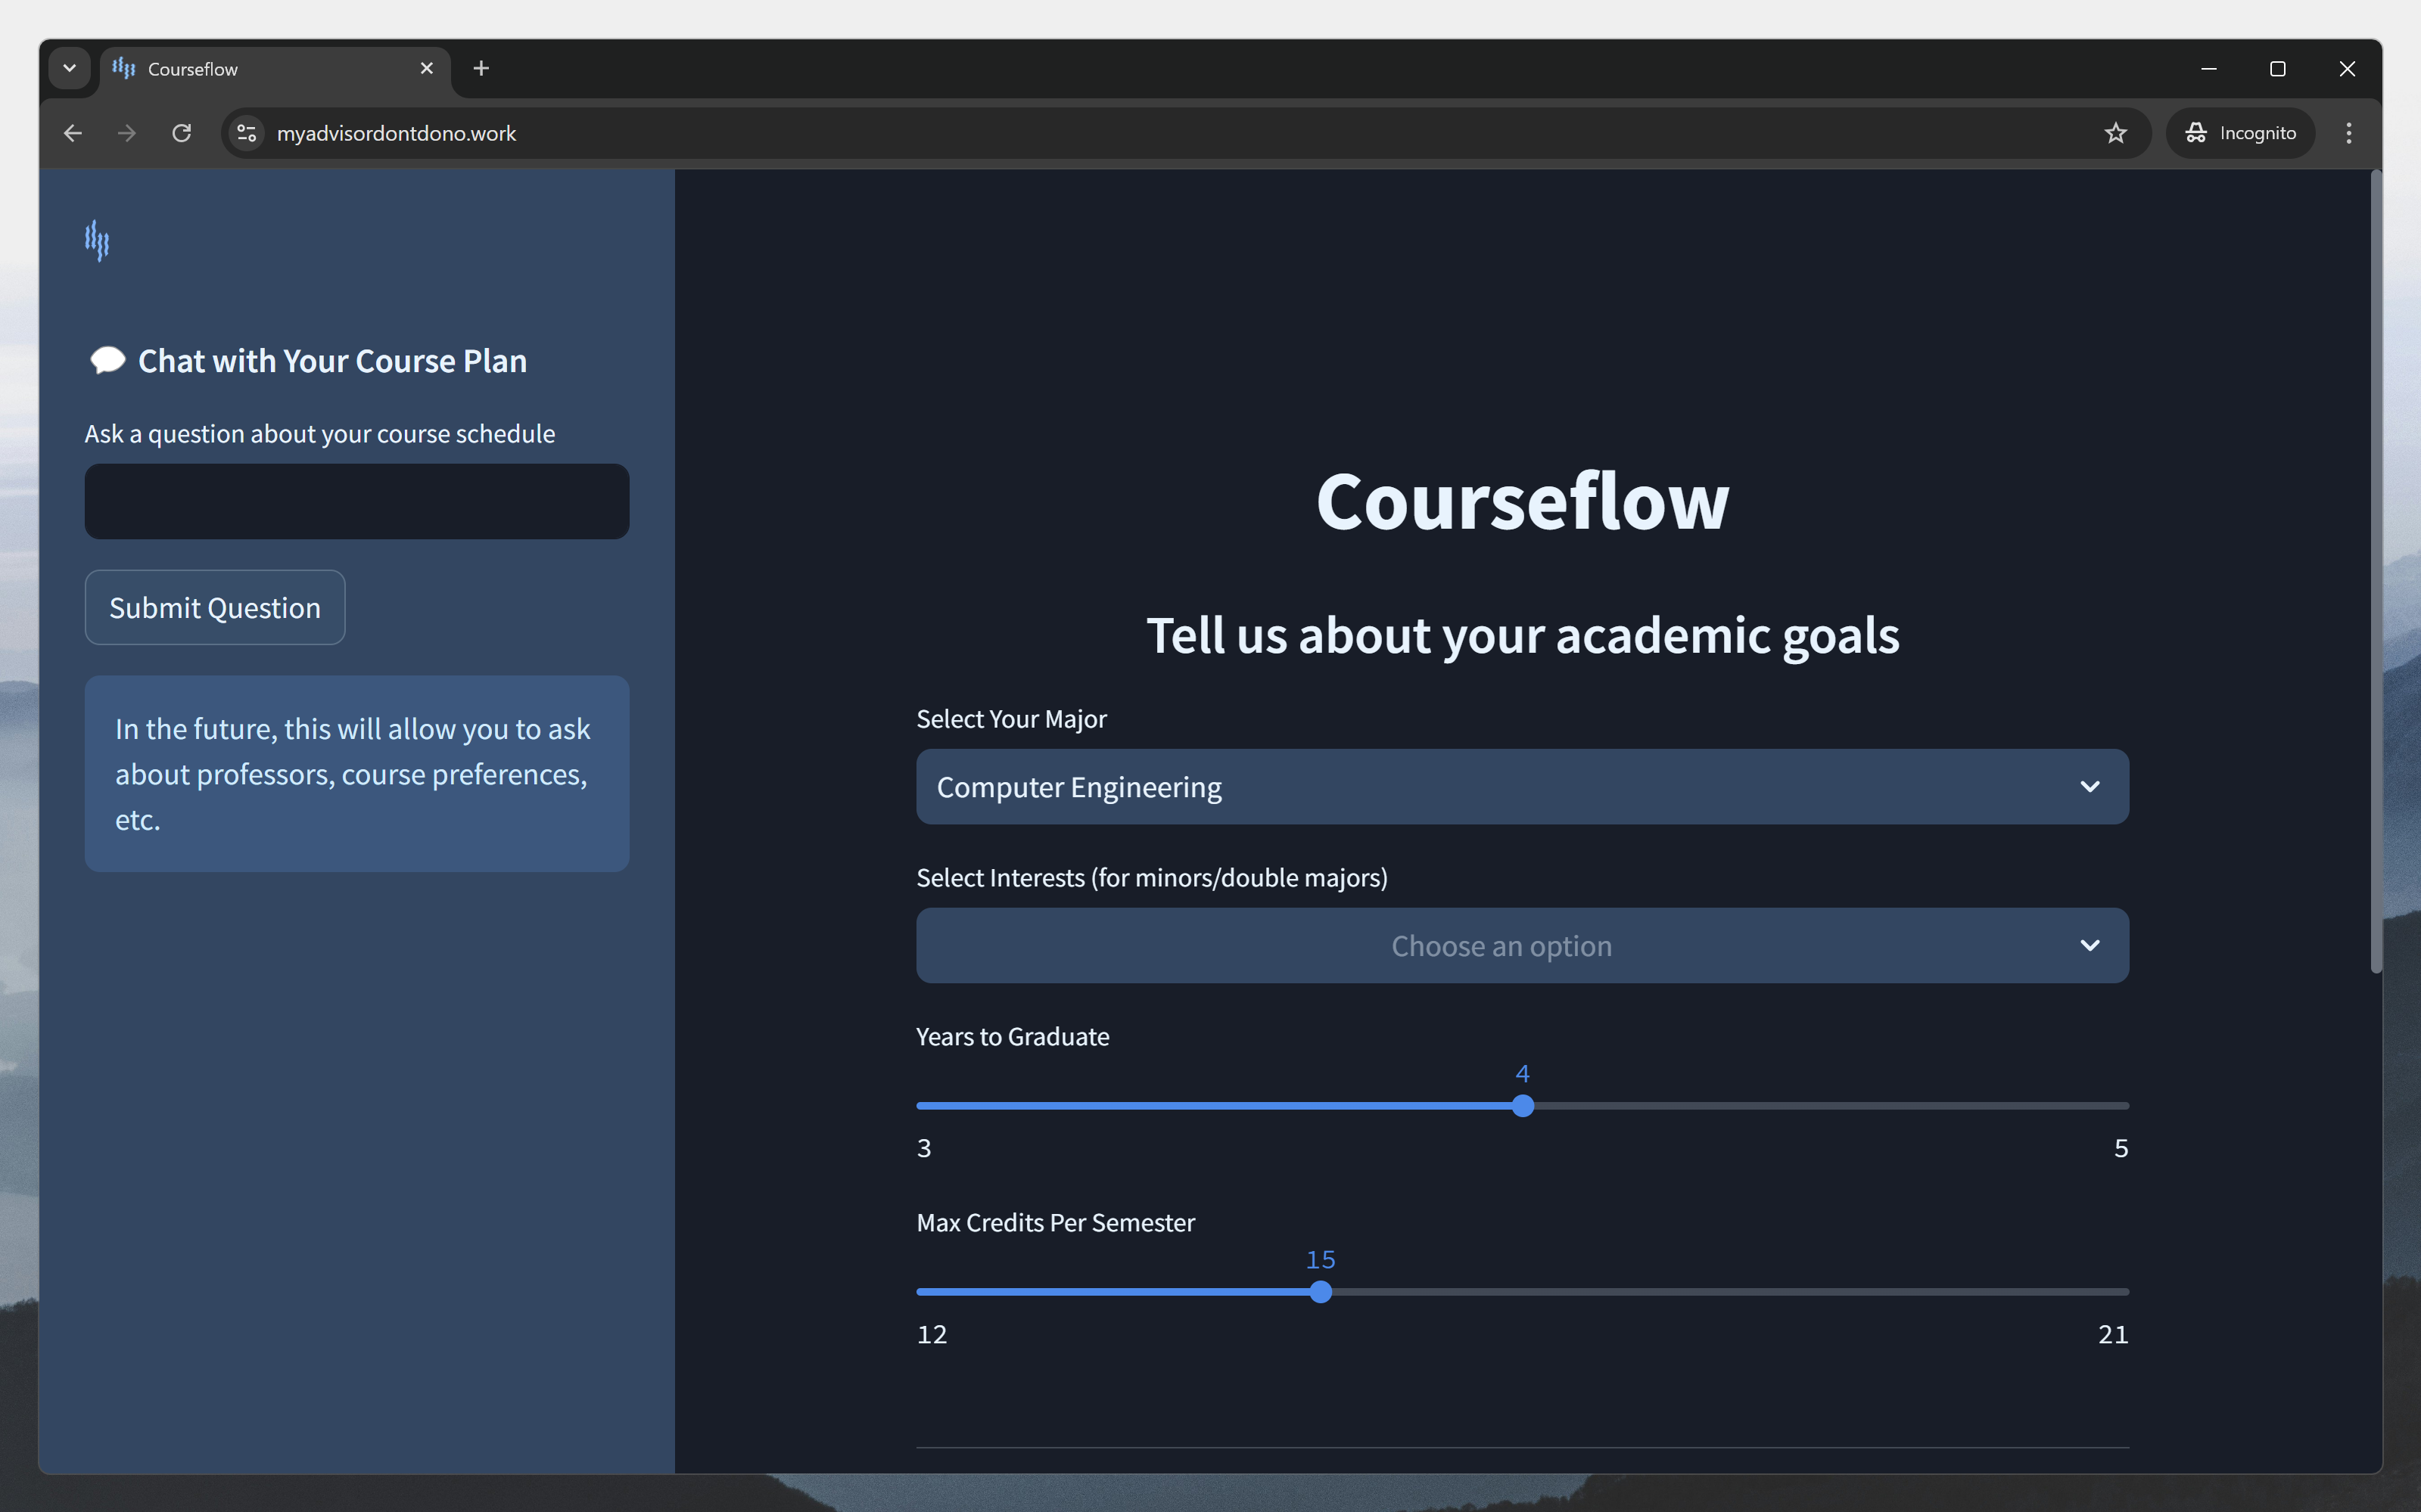Expand the Select Your Major dropdown
Image resolution: width=2421 pixels, height=1512 pixels.
1520,787
